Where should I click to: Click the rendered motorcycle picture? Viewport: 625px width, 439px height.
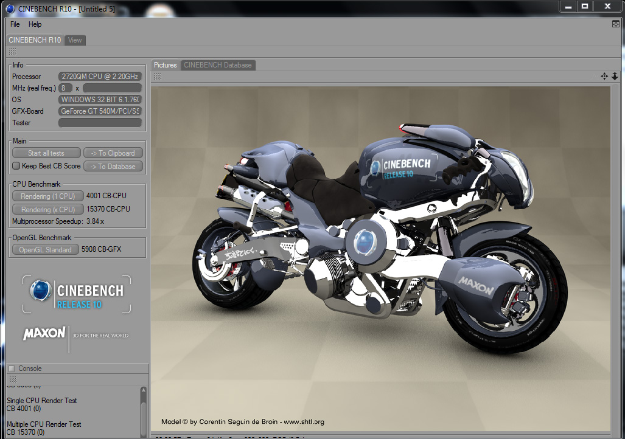[x=381, y=259]
